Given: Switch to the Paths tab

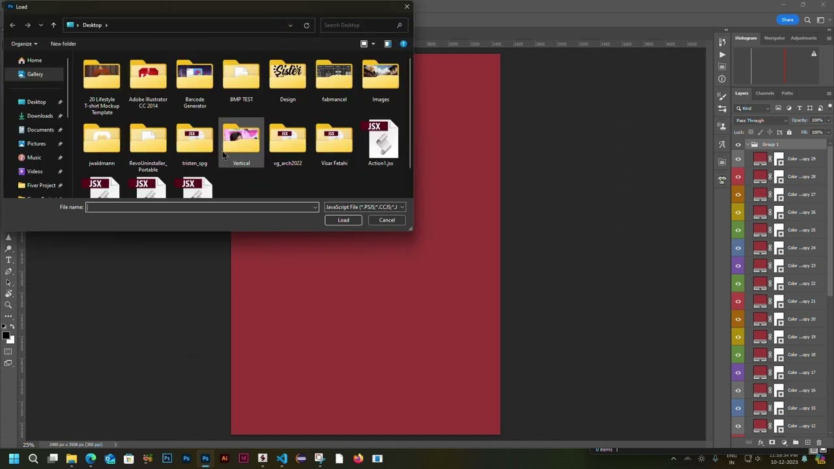Looking at the screenshot, I should click(x=787, y=93).
